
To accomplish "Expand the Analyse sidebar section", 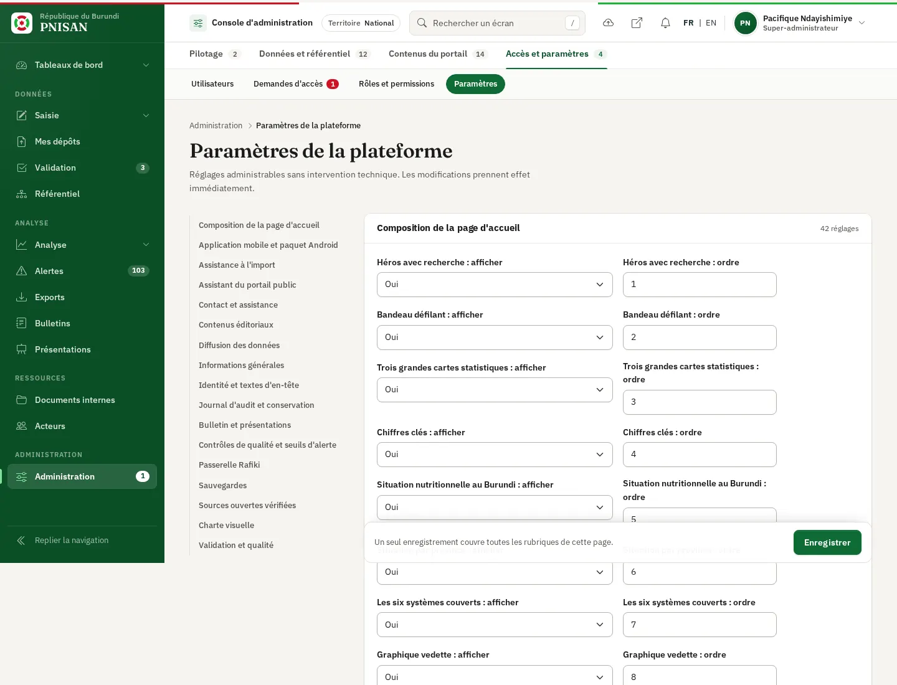I will [82, 245].
